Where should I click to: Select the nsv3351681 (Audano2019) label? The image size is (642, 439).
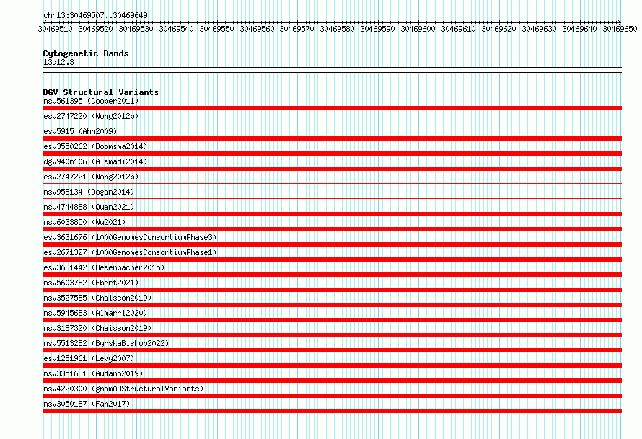[x=93, y=373]
